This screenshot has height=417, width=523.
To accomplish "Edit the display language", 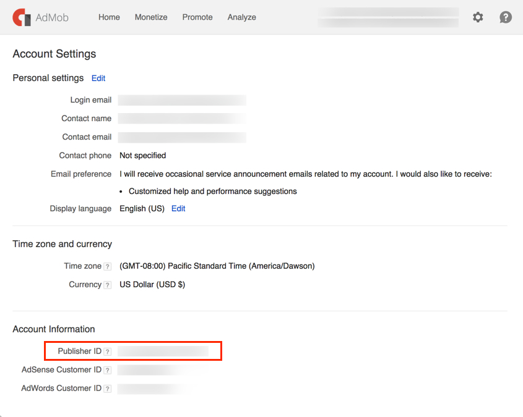I will click(x=178, y=208).
